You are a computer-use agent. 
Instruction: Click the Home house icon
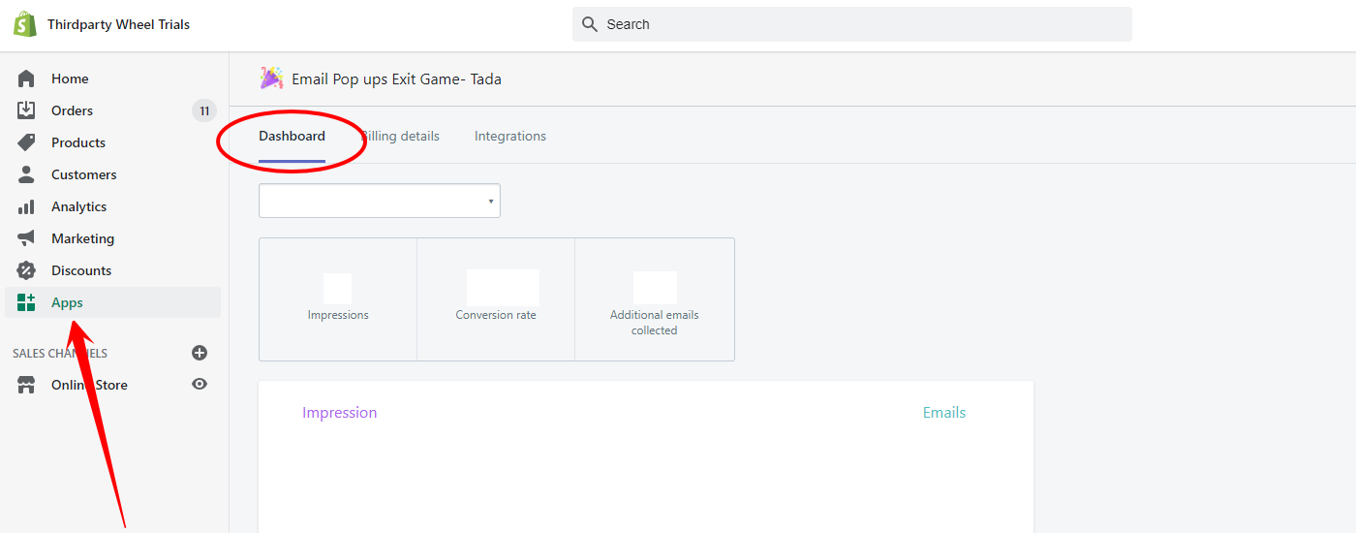[26, 78]
